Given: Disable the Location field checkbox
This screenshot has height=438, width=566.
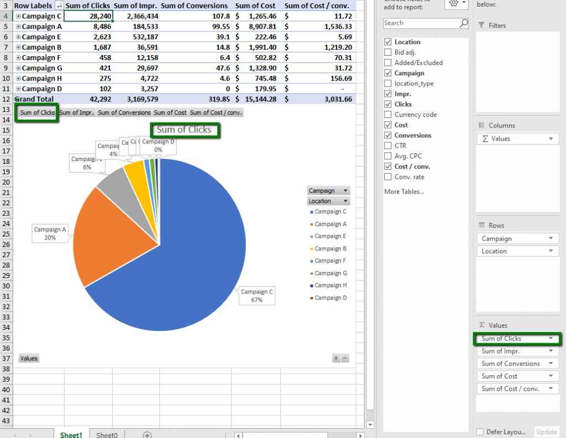Looking at the screenshot, I should (387, 41).
